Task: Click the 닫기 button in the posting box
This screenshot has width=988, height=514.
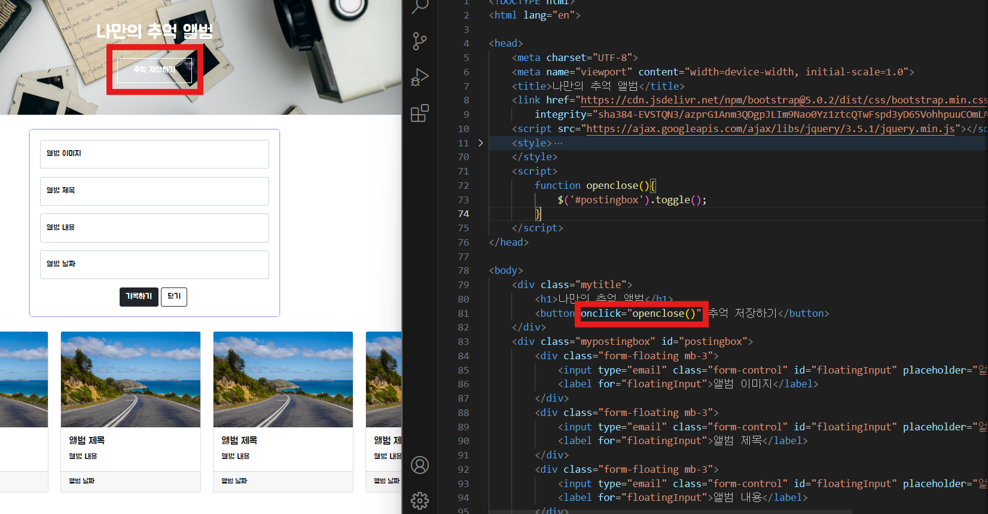Action: pyautogui.click(x=174, y=296)
